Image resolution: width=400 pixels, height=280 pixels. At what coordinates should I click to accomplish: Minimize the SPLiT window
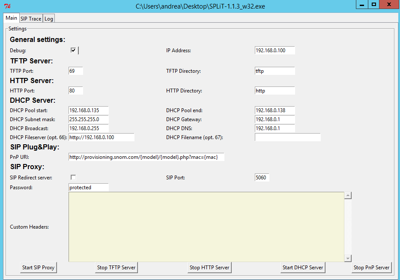pos(362,4)
